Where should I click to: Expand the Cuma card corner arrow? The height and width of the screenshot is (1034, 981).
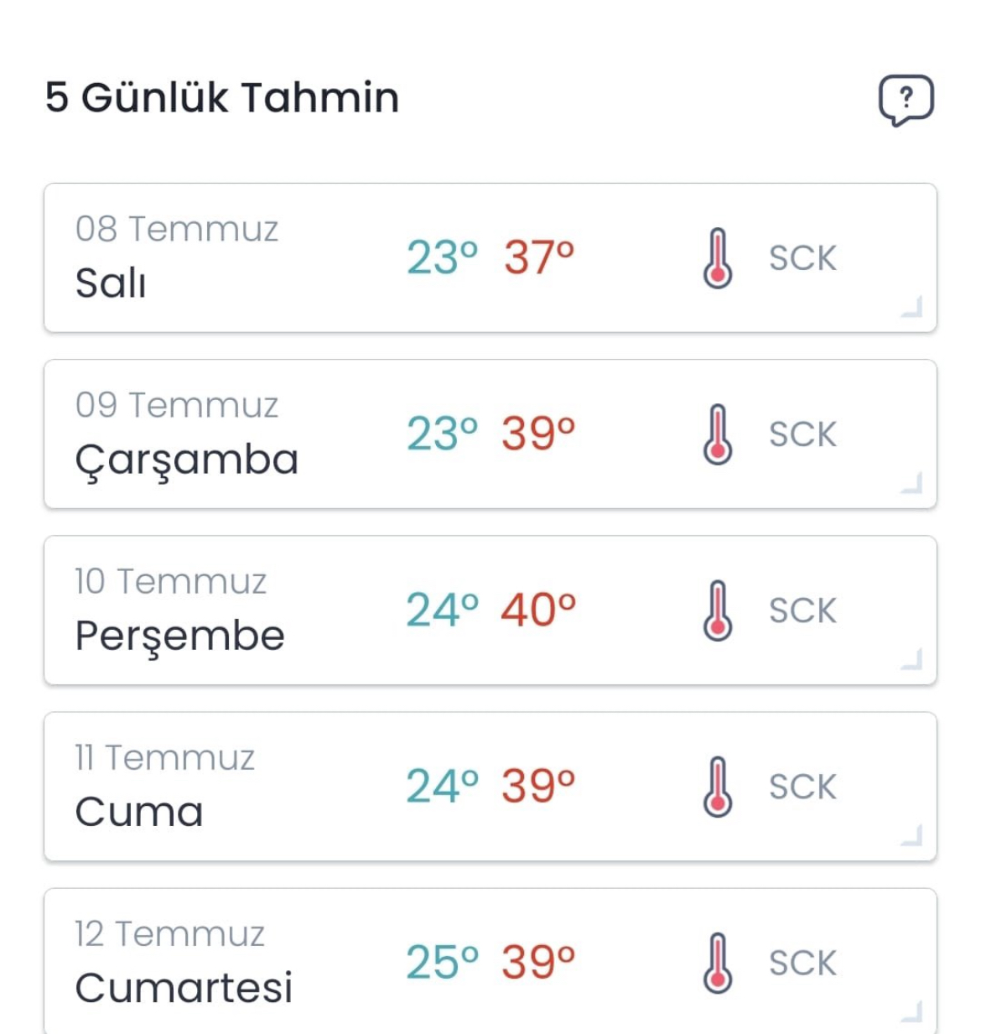pyautogui.click(x=912, y=835)
